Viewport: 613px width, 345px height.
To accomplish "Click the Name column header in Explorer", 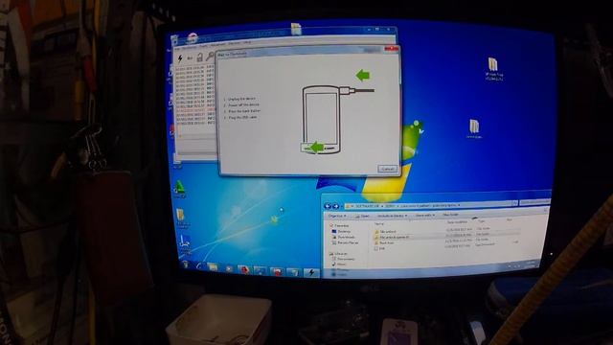I will (379, 224).
